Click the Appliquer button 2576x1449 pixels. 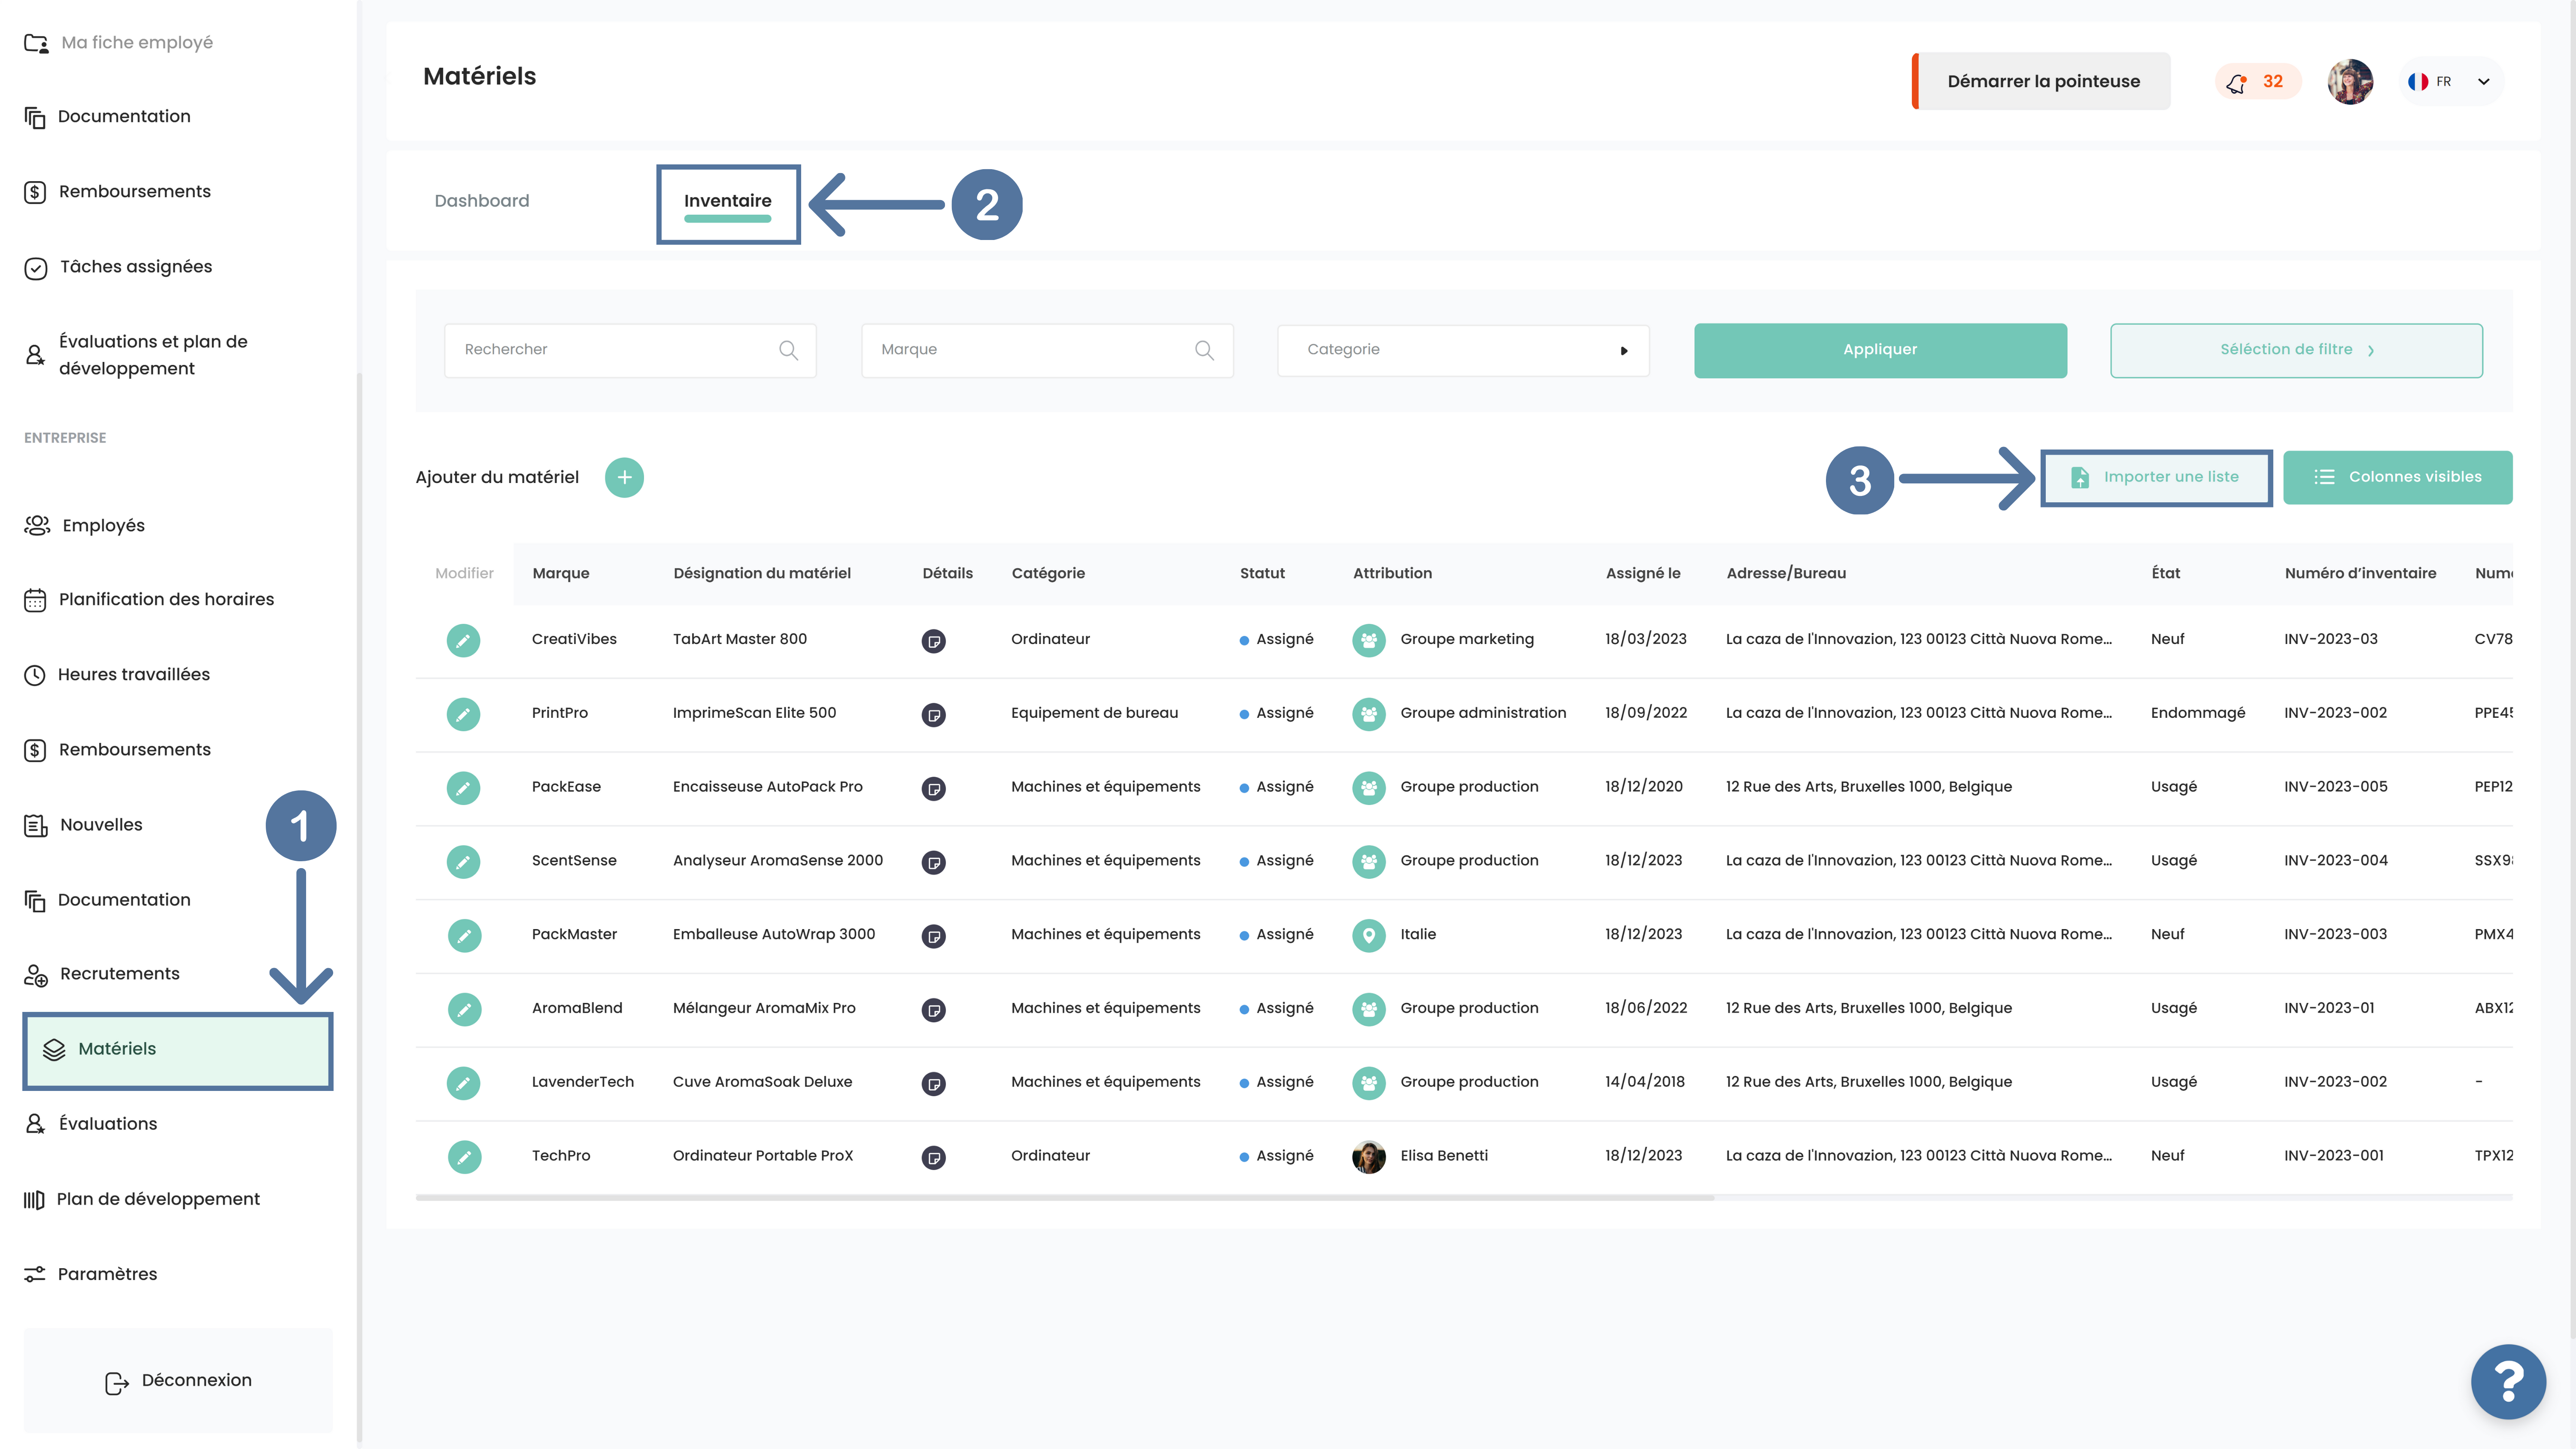pos(1880,350)
